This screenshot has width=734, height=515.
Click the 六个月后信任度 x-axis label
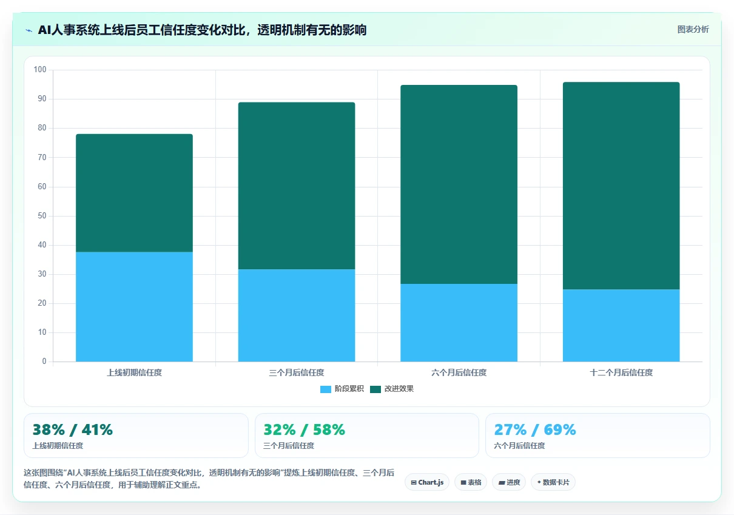click(459, 373)
